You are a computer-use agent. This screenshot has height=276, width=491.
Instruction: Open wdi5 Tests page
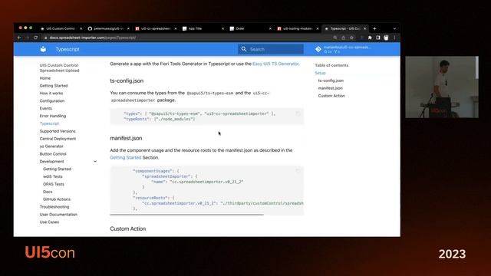point(53,176)
